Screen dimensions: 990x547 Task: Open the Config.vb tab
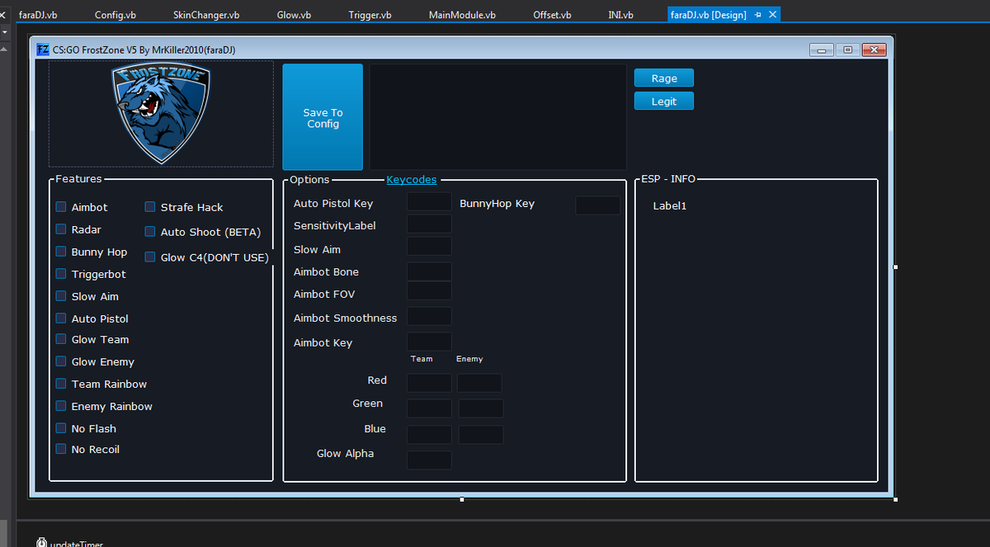(x=115, y=15)
